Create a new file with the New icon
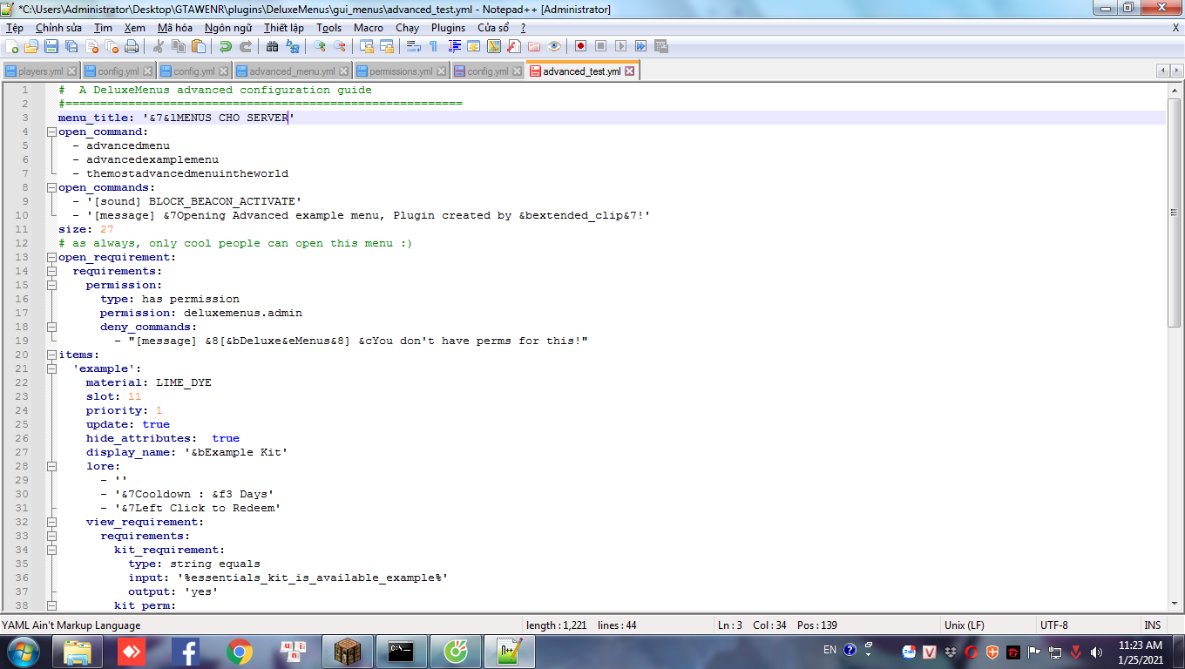The image size is (1185, 669). [13, 46]
